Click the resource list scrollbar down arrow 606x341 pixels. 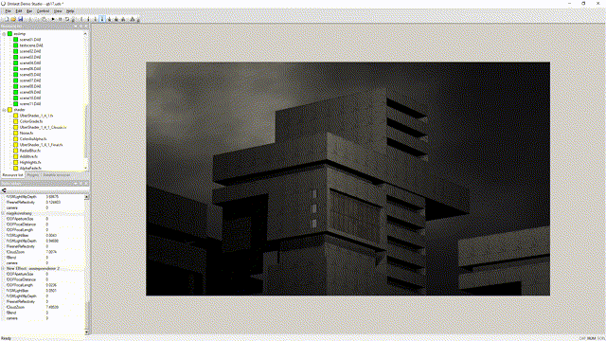[85, 169]
